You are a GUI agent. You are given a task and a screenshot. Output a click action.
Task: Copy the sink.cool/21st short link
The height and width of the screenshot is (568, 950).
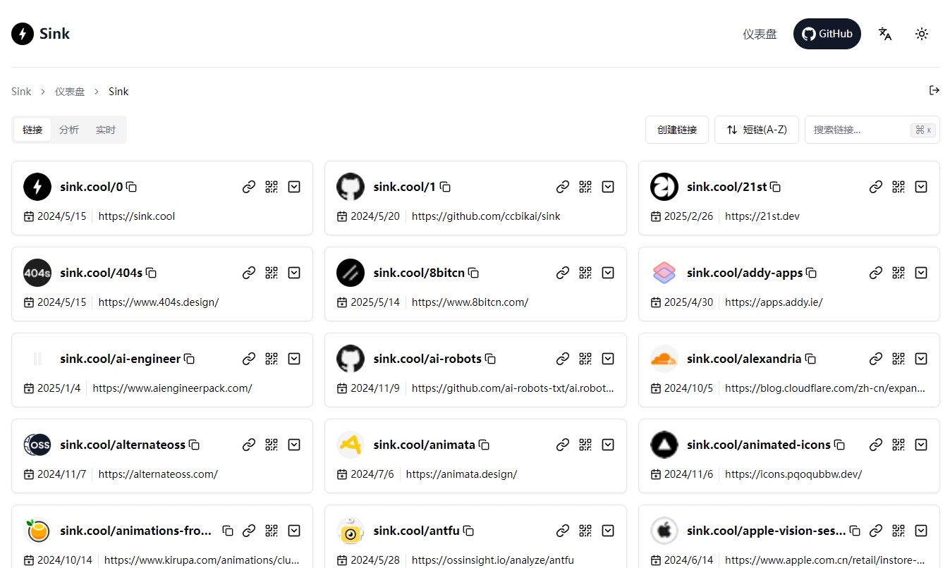pos(776,187)
